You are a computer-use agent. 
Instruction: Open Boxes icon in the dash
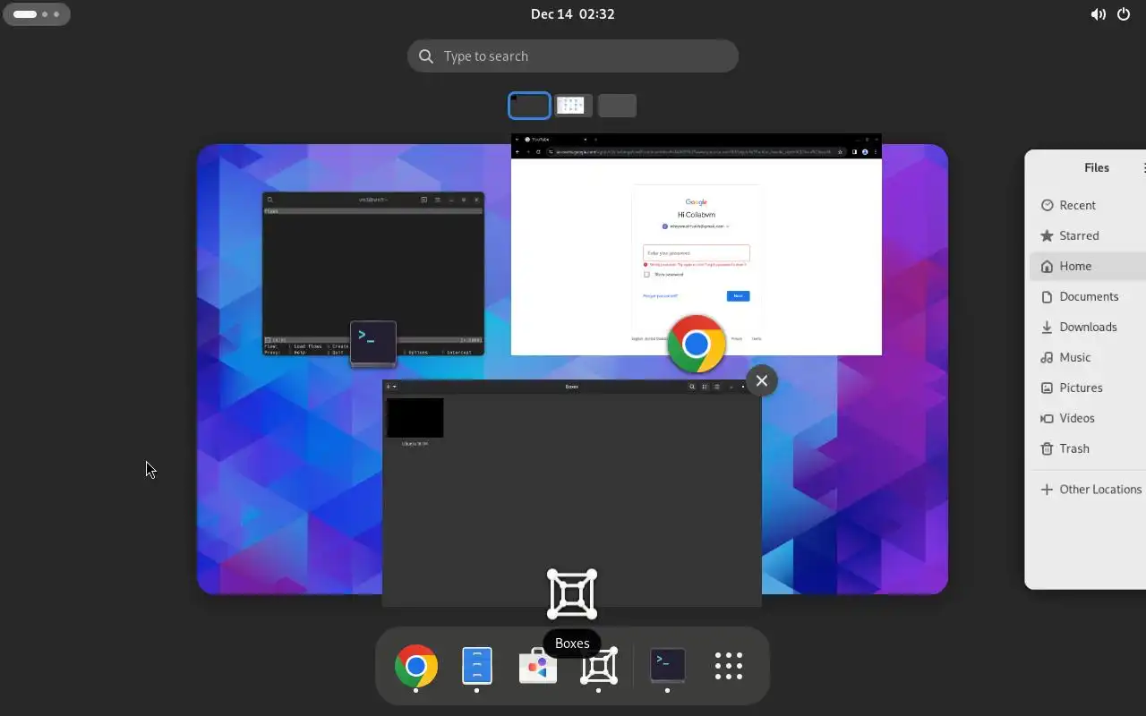click(599, 666)
